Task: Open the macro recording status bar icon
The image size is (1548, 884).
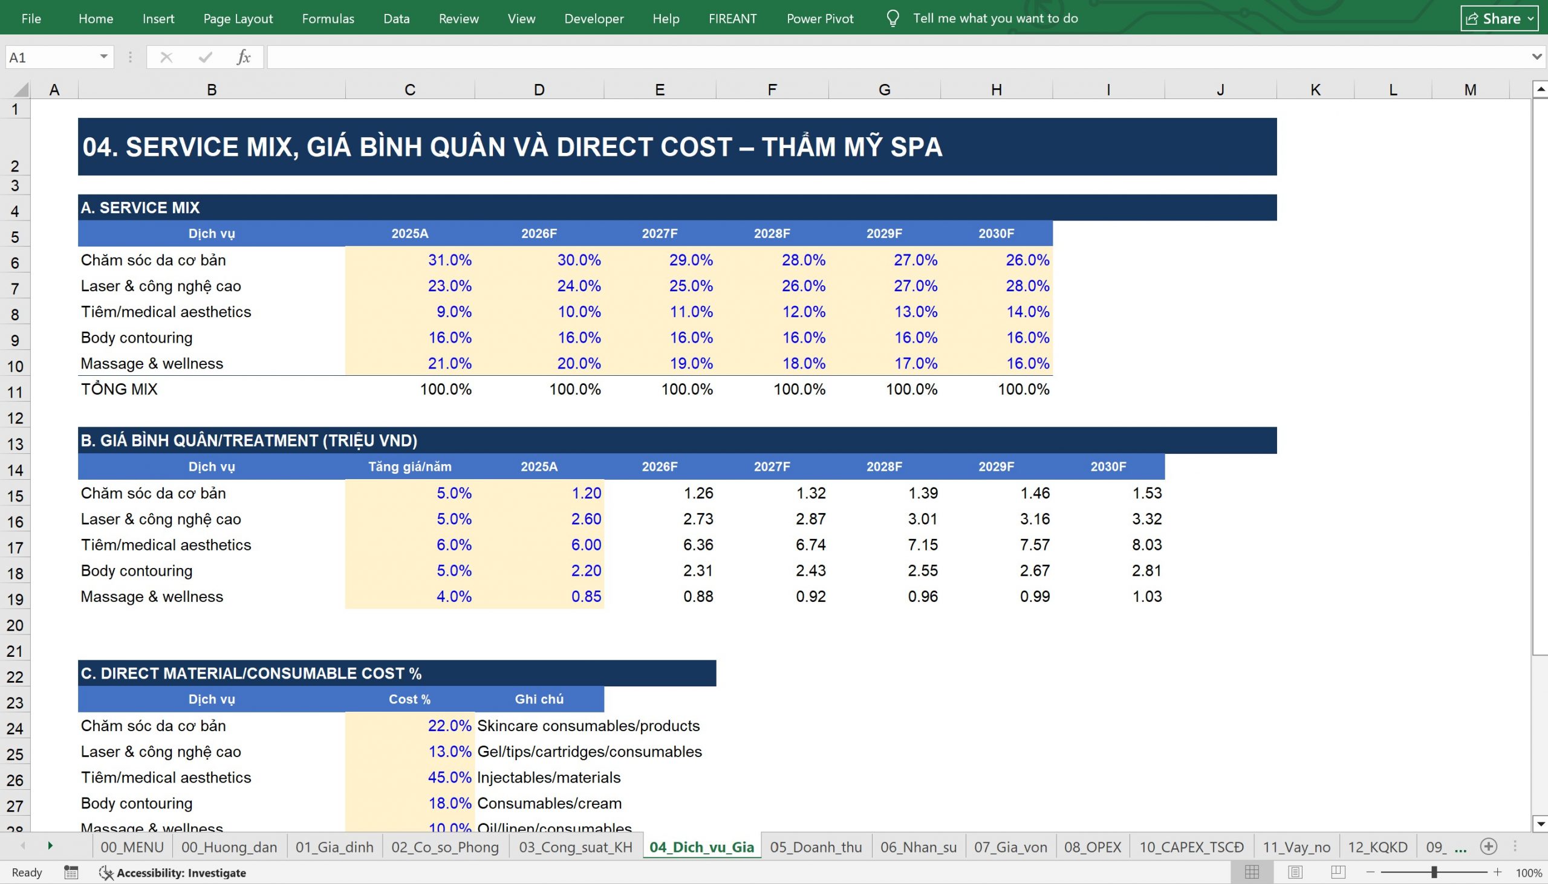Action: (x=71, y=873)
